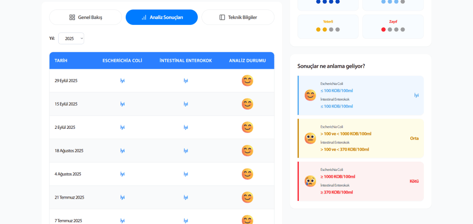The image size is (473, 224).
Task: Click the neutral face in the Orta legend card
Action: pos(310,138)
